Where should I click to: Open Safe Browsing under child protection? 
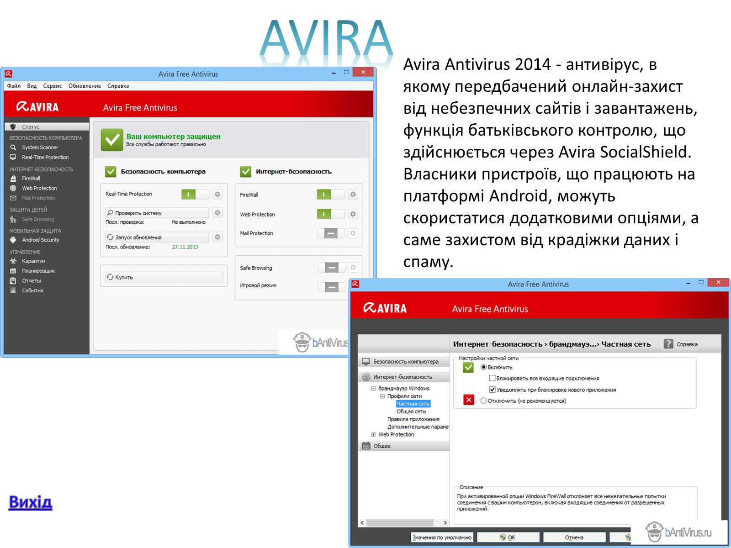(x=38, y=219)
